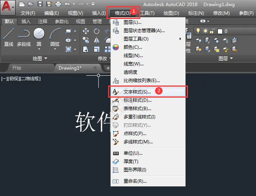This screenshot has width=256, height=196.
Task: Open the rectangle tool dropdown arrow
Action: coord(75,31)
